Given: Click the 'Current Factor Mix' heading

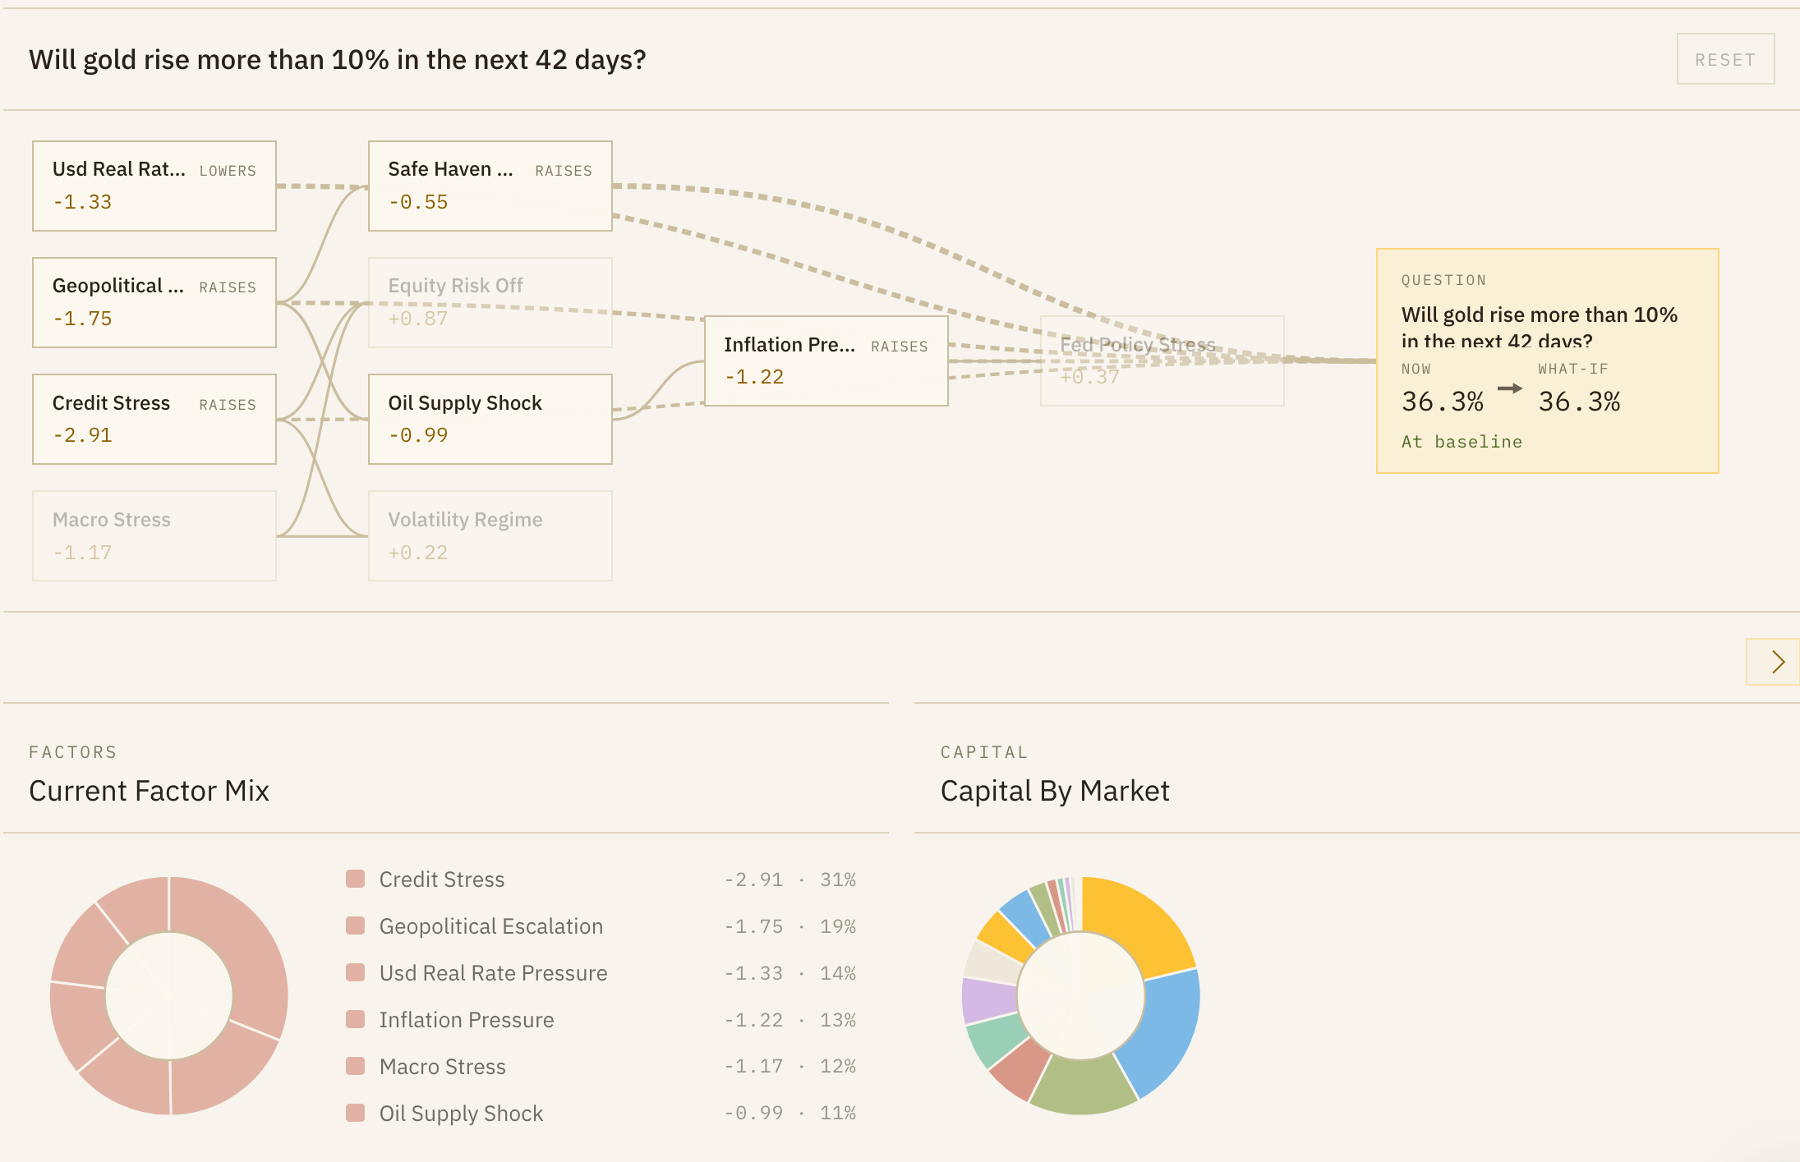Looking at the screenshot, I should [149, 791].
